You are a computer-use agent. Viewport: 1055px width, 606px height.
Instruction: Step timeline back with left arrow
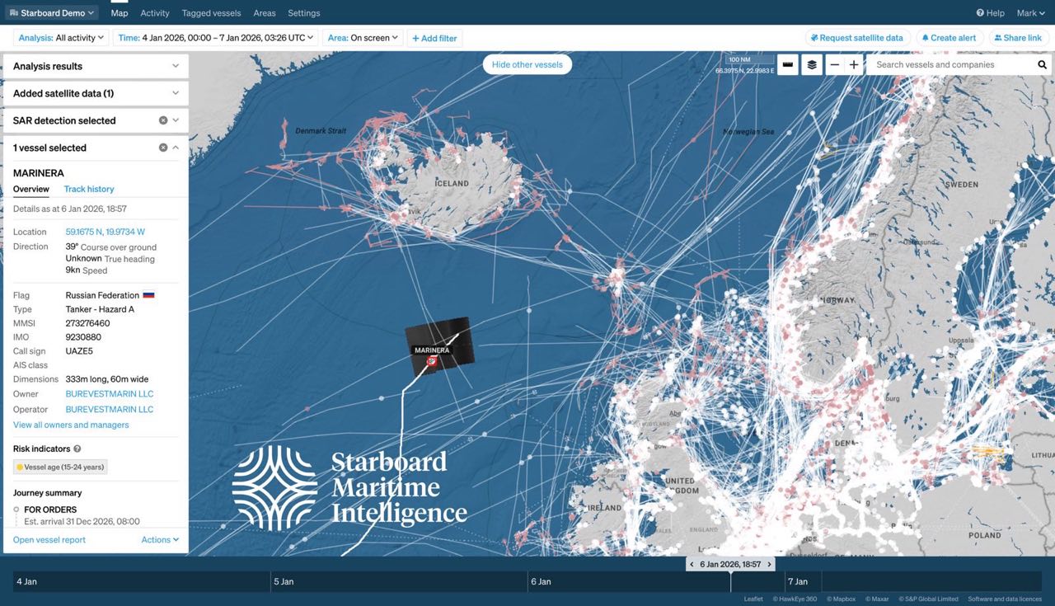pos(692,565)
